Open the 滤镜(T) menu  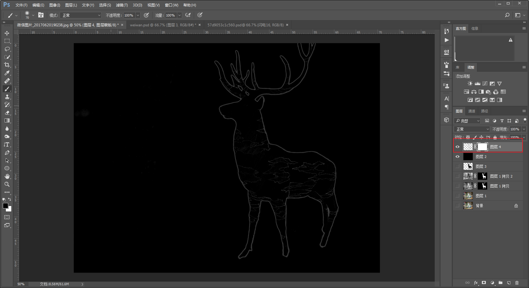[122, 5]
